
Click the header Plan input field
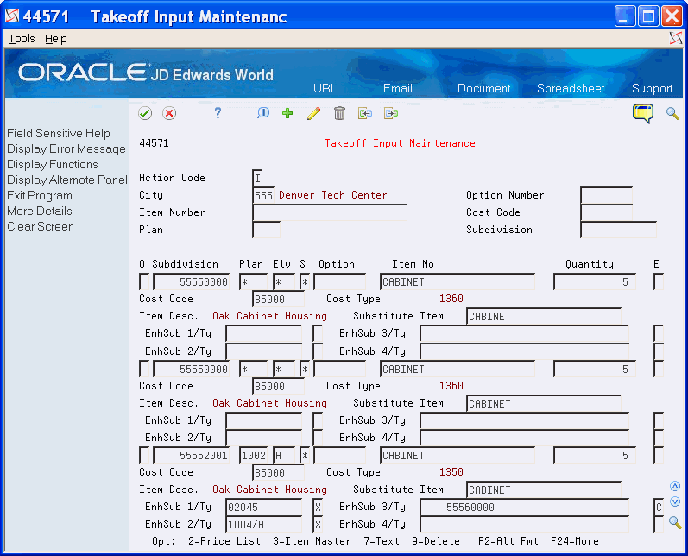(x=267, y=230)
